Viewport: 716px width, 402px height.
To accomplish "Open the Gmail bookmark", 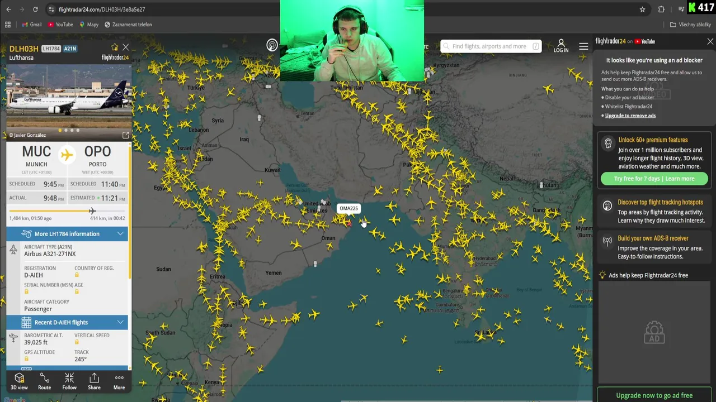I will point(32,25).
